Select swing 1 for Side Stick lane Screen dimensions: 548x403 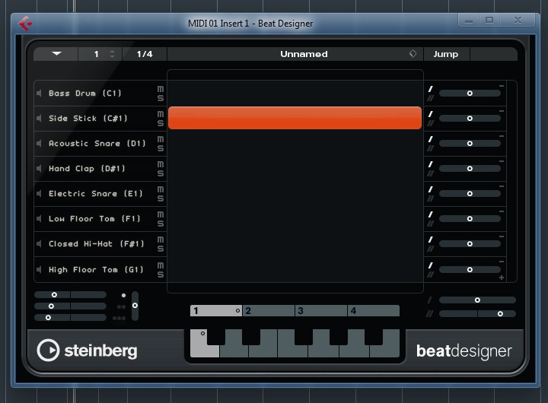[x=431, y=114]
